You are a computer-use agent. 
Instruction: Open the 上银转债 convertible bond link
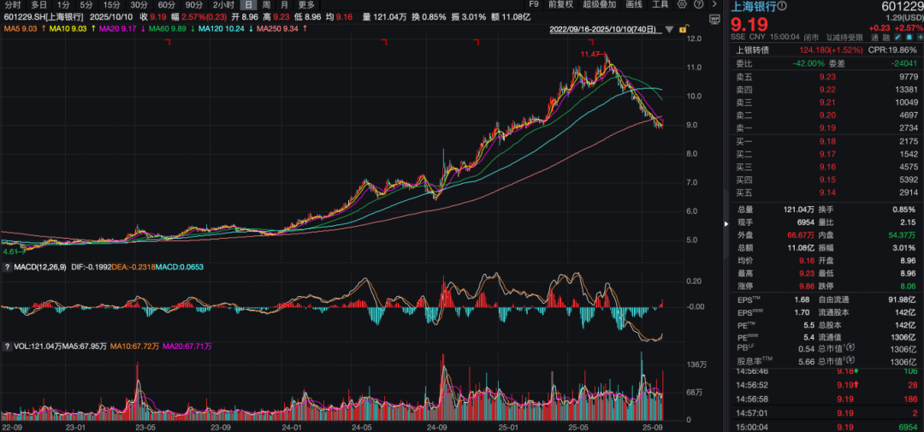(x=753, y=50)
